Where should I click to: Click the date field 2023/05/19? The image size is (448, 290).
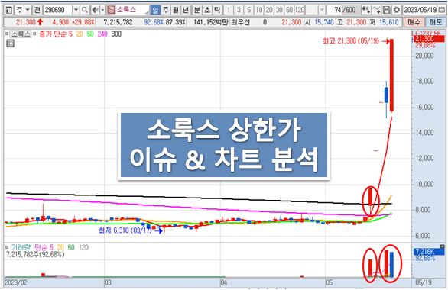click(420, 10)
